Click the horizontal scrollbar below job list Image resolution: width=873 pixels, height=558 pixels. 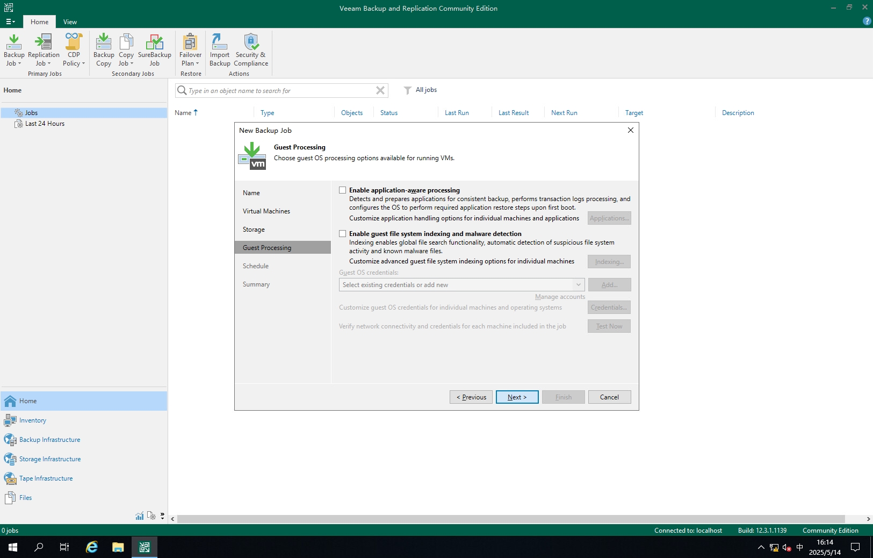pyautogui.click(x=510, y=519)
